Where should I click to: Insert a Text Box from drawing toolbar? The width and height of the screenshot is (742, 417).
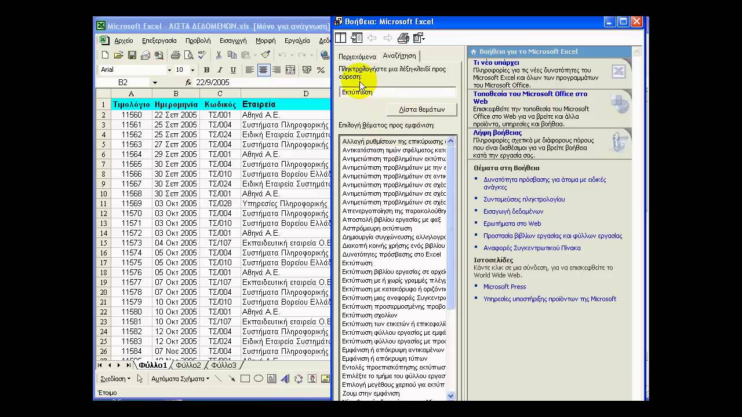[x=272, y=379]
